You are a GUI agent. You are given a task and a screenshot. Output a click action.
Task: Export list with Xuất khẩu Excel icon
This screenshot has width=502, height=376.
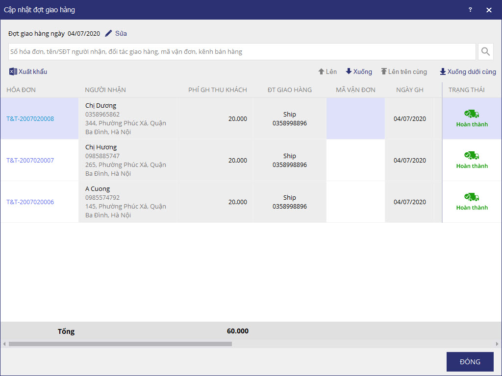(13, 71)
